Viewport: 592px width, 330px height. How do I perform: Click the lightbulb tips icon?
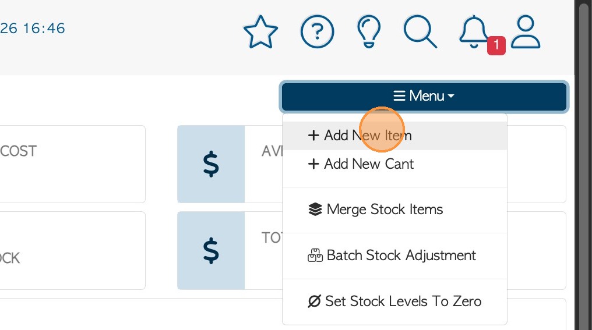click(368, 31)
